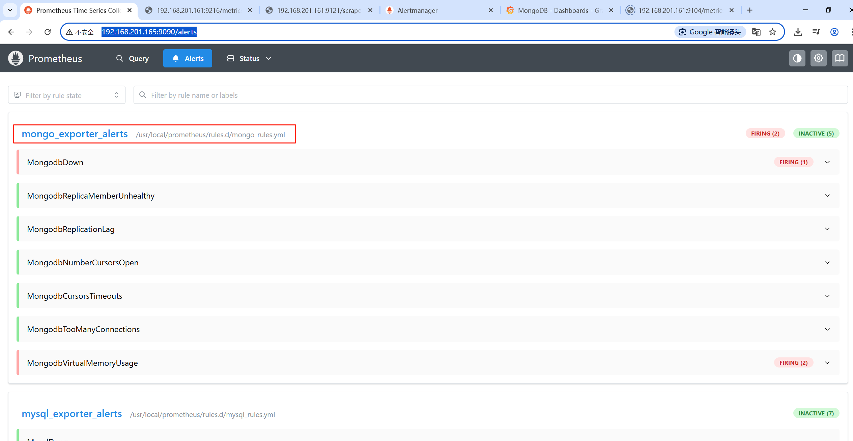The height and width of the screenshot is (441, 853).
Task: Click the mongo_exporter_alerts group link
Action: tap(75, 134)
